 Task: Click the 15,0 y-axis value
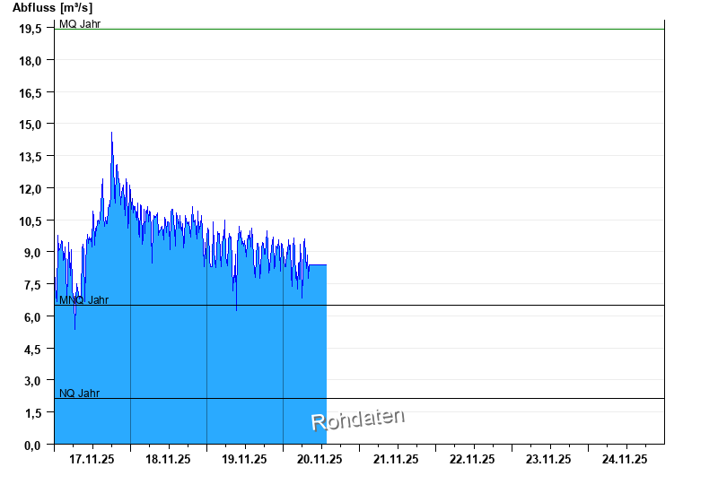point(31,125)
